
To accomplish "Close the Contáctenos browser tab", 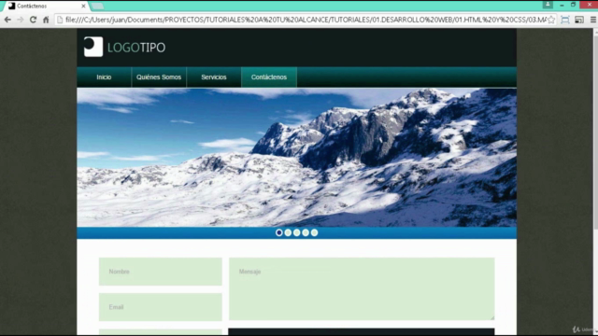I will 83,7.
